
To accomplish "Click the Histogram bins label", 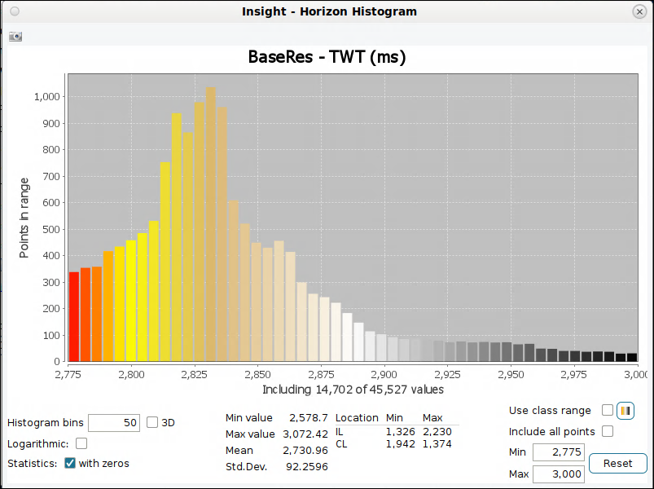I will pos(46,423).
